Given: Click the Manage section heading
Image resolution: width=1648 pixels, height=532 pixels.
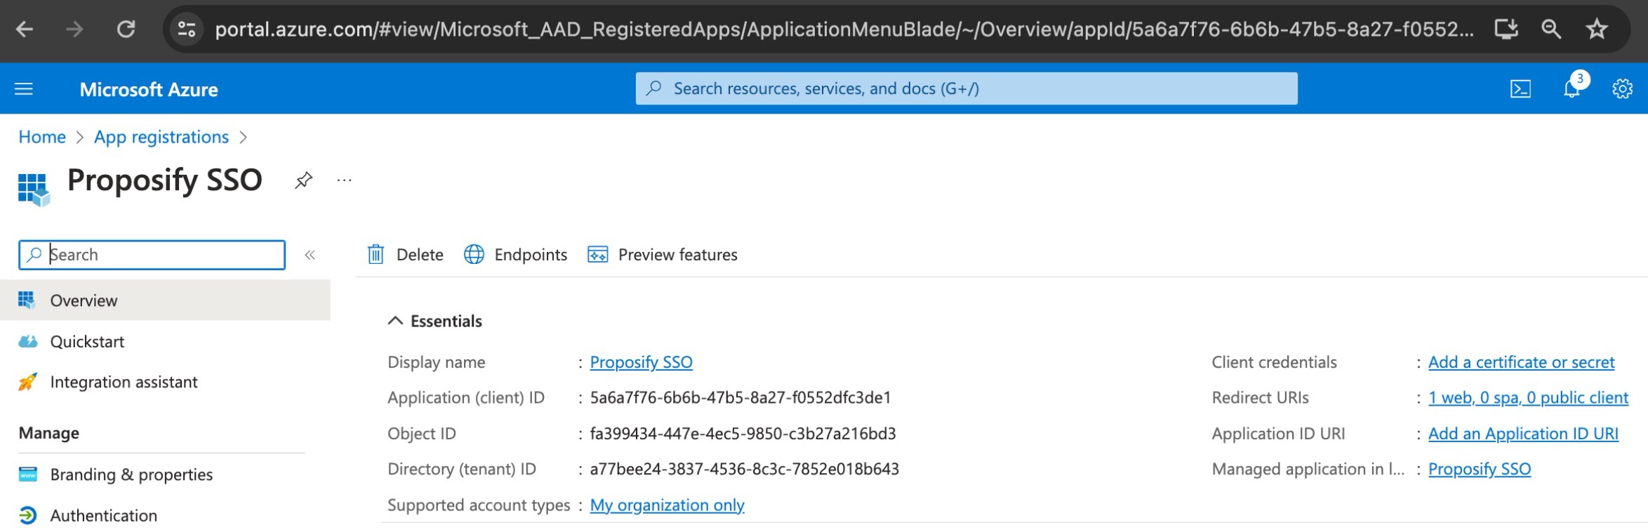Looking at the screenshot, I should click(49, 433).
